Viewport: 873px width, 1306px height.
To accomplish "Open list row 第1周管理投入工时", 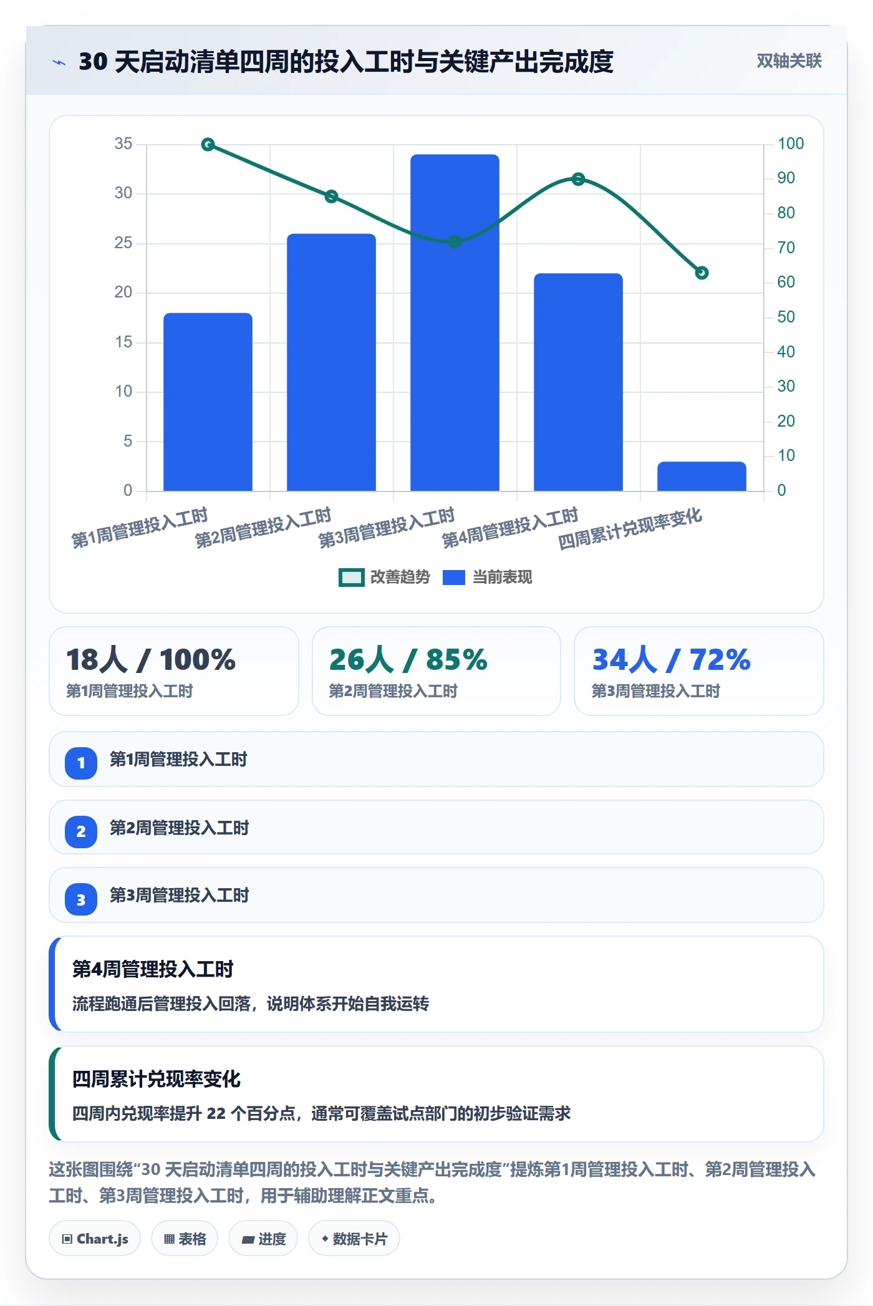I will 436,759.
